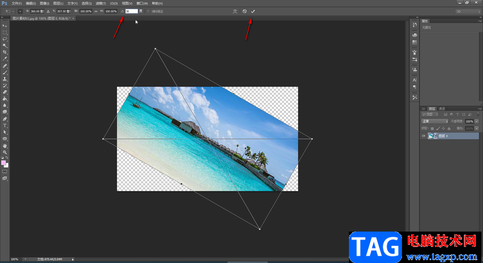The image size is (483, 263).
Task: Set the transform reference point locator
Action: tap(20, 11)
